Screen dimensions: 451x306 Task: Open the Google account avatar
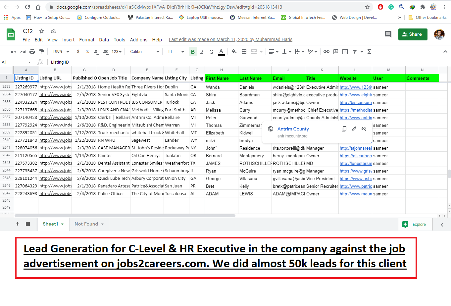[x=439, y=34]
